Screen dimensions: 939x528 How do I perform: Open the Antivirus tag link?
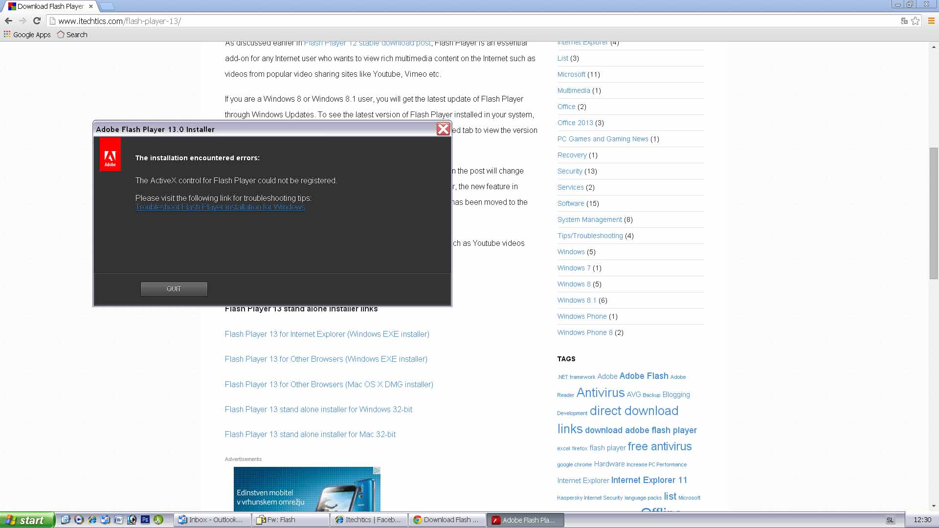(x=600, y=393)
